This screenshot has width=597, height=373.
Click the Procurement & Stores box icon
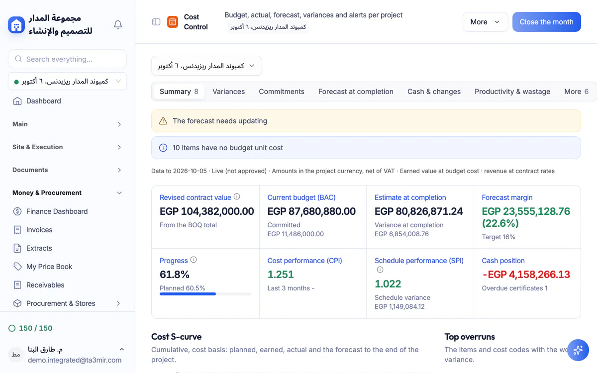pyautogui.click(x=17, y=303)
